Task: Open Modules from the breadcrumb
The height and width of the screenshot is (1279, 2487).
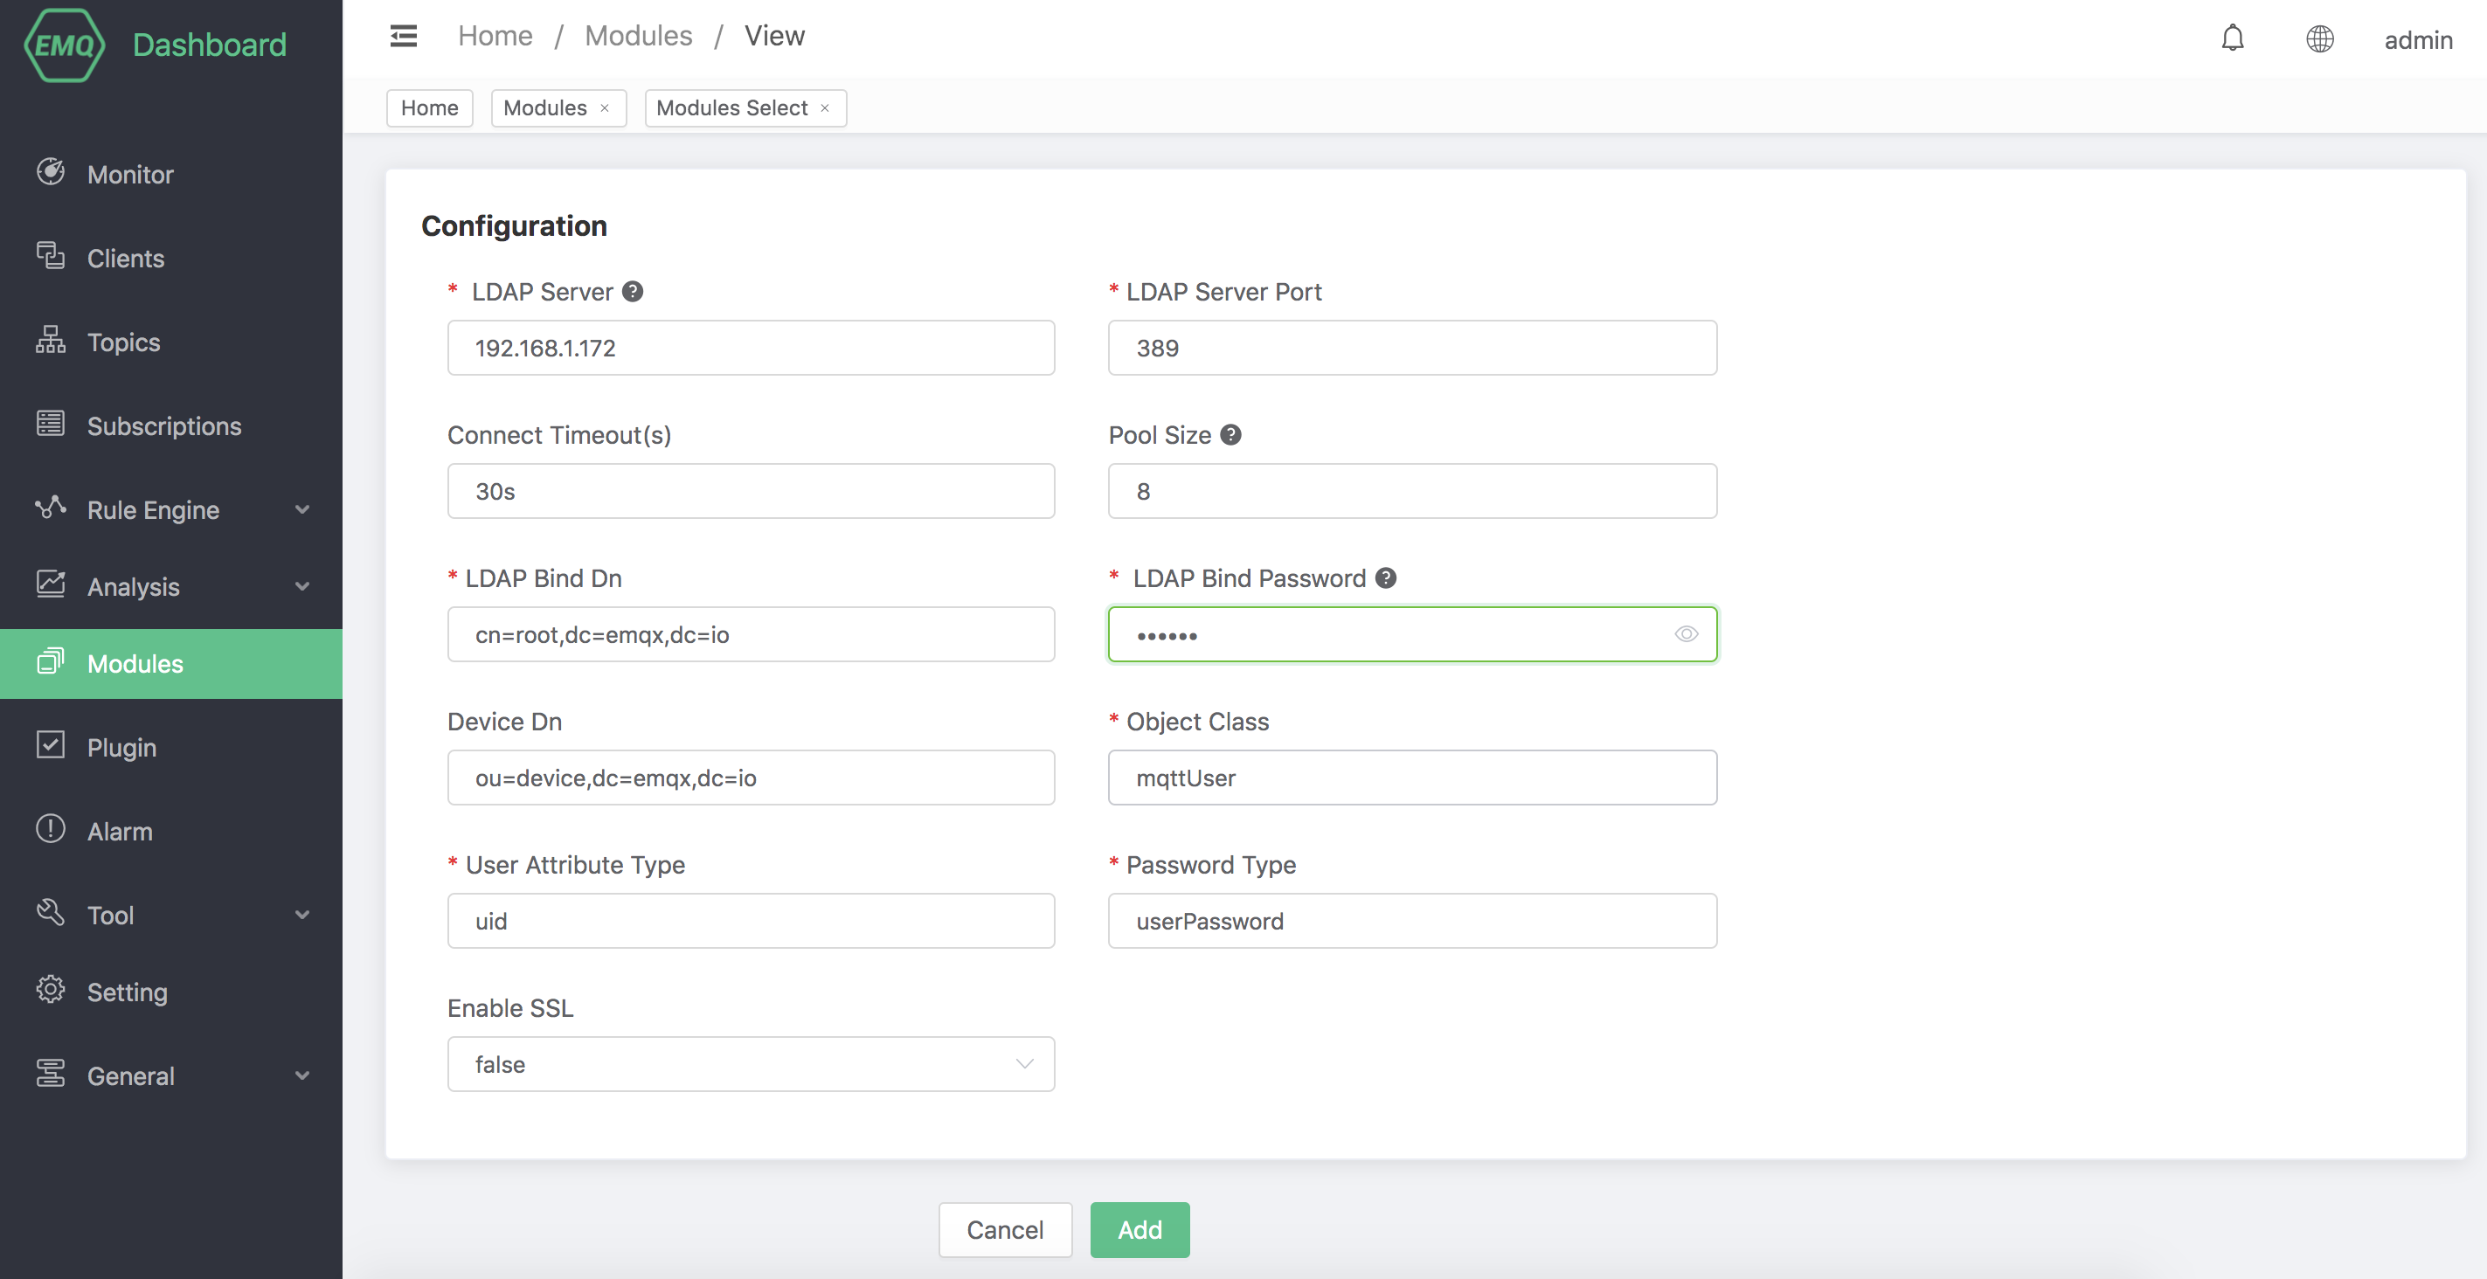Action: tap(638, 35)
